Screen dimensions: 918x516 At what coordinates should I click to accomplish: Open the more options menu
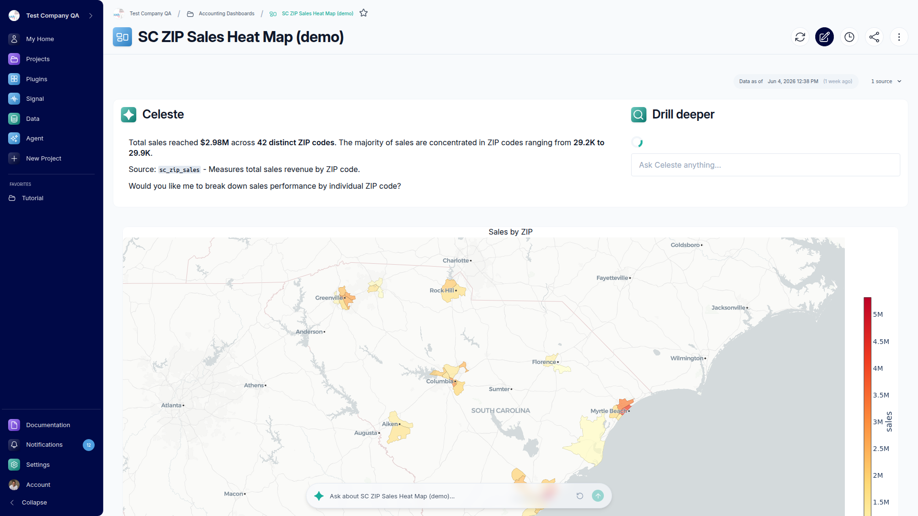coord(899,37)
